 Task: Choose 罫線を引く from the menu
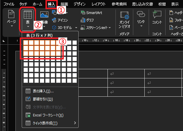point(42,99)
